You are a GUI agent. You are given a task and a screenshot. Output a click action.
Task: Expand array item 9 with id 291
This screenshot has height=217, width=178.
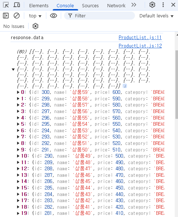click(18, 150)
